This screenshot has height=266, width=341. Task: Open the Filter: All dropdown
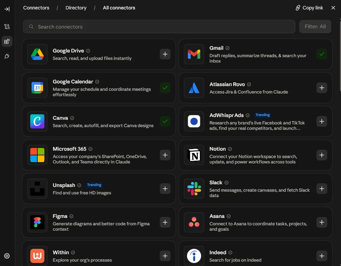(x=315, y=27)
